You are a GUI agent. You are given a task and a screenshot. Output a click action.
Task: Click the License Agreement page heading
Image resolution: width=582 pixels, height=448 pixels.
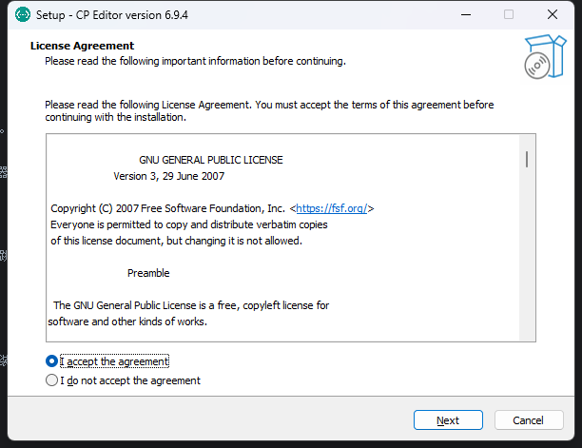click(x=82, y=46)
